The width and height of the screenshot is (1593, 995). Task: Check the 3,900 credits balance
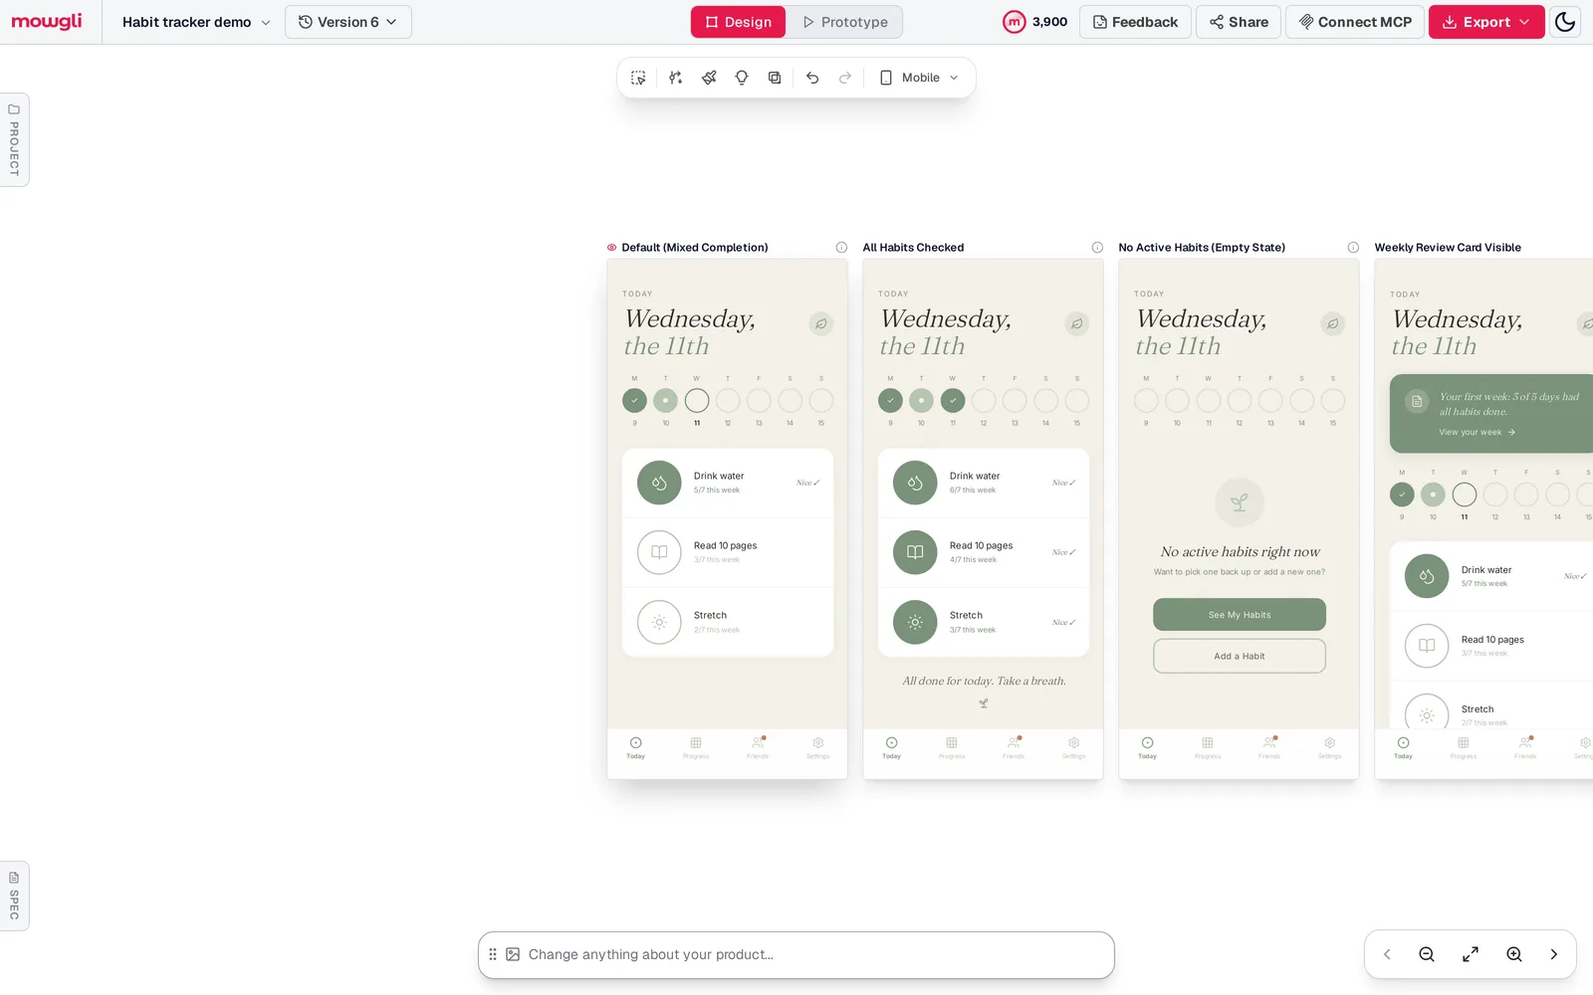click(x=1035, y=22)
